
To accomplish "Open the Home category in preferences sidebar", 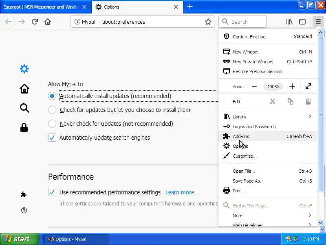I will [x=24, y=89].
